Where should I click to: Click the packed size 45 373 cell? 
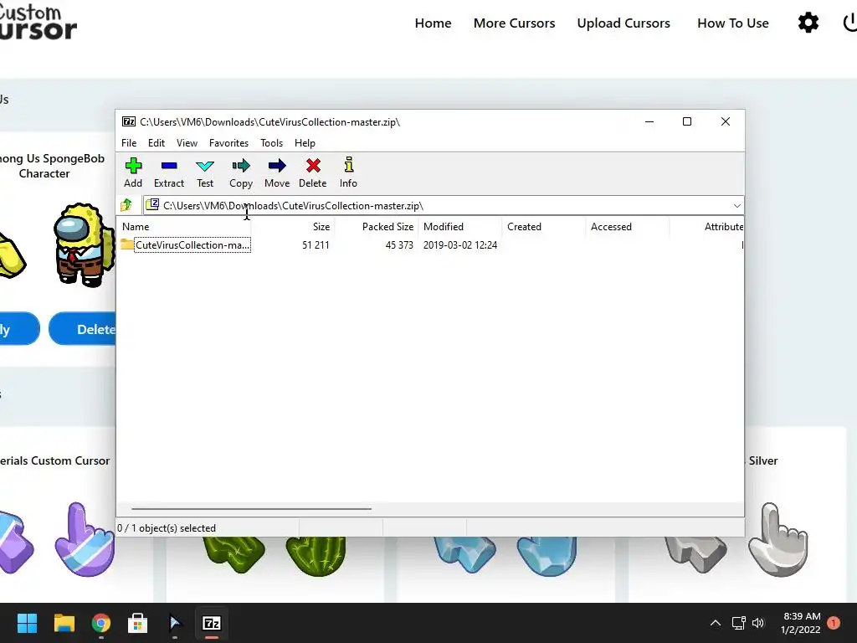399,245
